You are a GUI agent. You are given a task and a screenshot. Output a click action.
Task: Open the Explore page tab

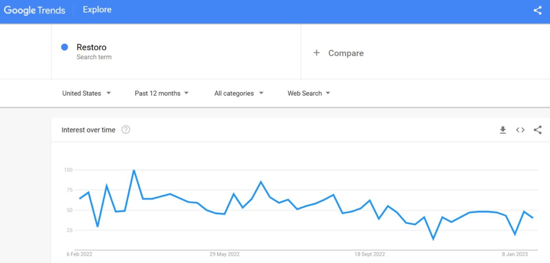coord(97,10)
